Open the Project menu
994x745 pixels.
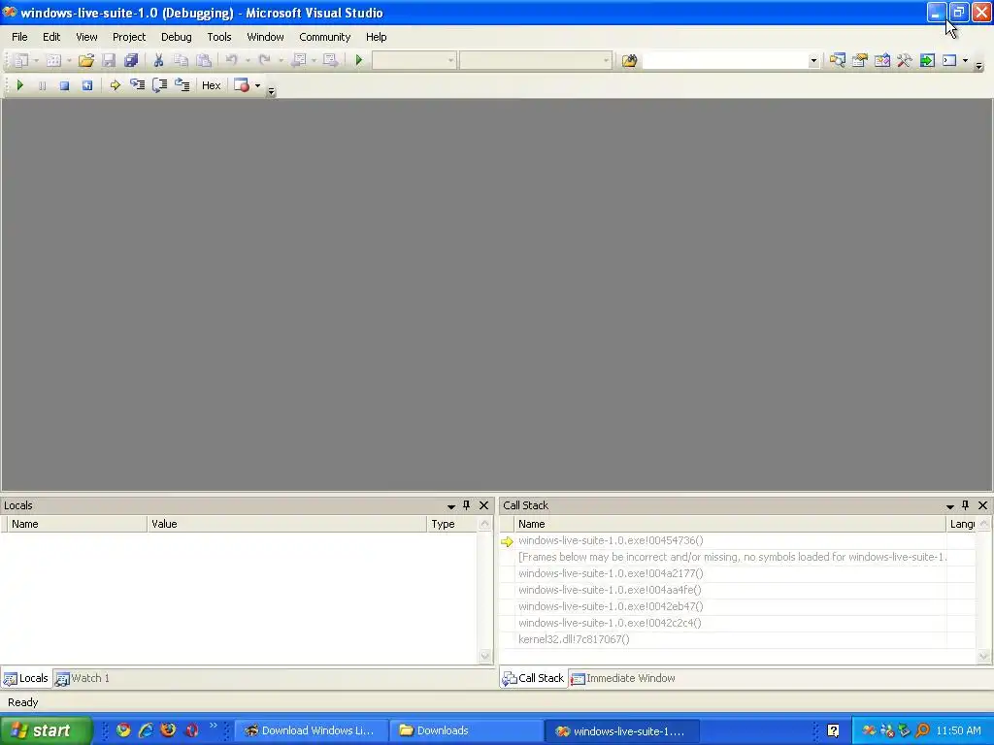click(129, 37)
